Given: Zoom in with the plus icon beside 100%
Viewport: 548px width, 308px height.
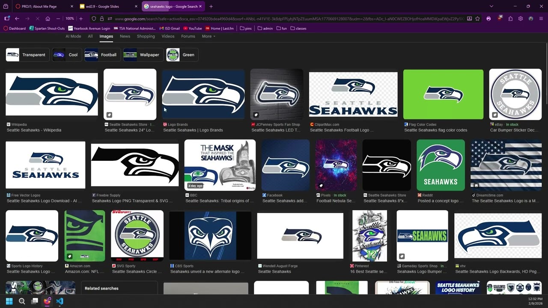Looking at the screenshot, I should coord(80,19).
